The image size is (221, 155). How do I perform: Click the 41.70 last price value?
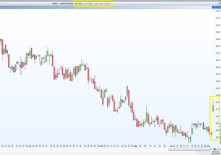pos(78,4)
